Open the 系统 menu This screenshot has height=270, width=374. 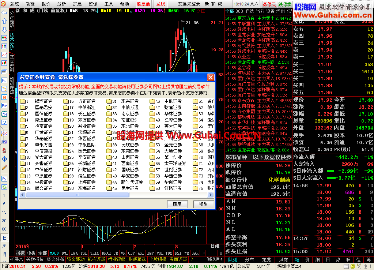click(15, 4)
